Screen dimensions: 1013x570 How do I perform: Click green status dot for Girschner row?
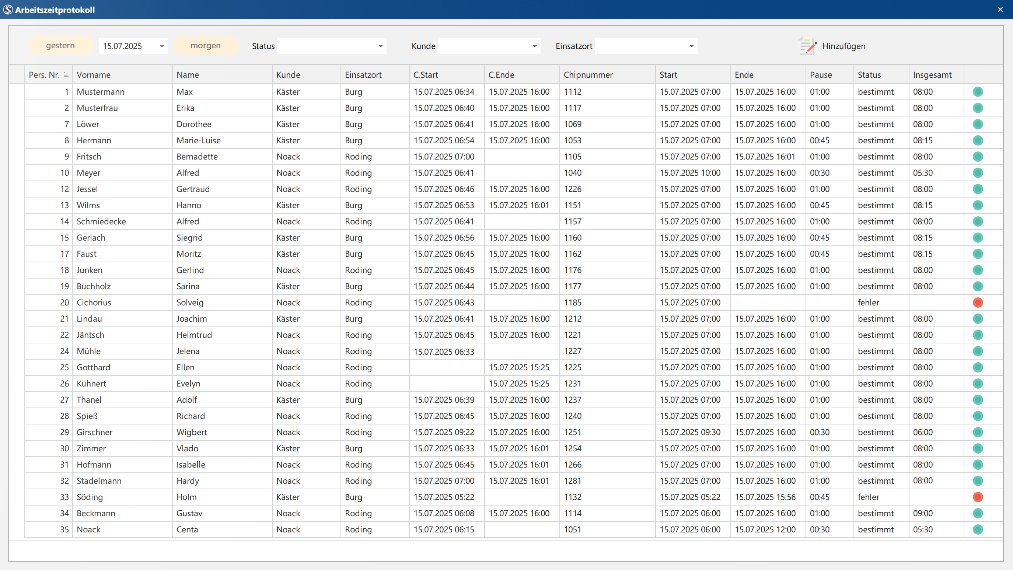pos(978,432)
